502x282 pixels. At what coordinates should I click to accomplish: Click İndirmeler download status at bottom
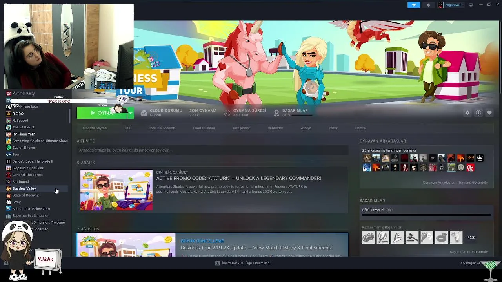click(x=243, y=263)
